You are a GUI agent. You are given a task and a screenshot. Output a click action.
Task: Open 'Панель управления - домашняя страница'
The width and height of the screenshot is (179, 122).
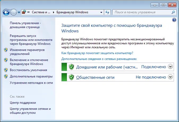click(25, 25)
